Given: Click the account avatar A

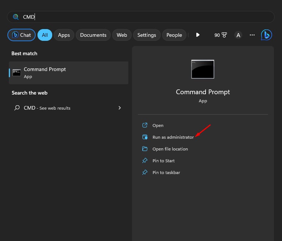Looking at the screenshot, I should (238, 35).
